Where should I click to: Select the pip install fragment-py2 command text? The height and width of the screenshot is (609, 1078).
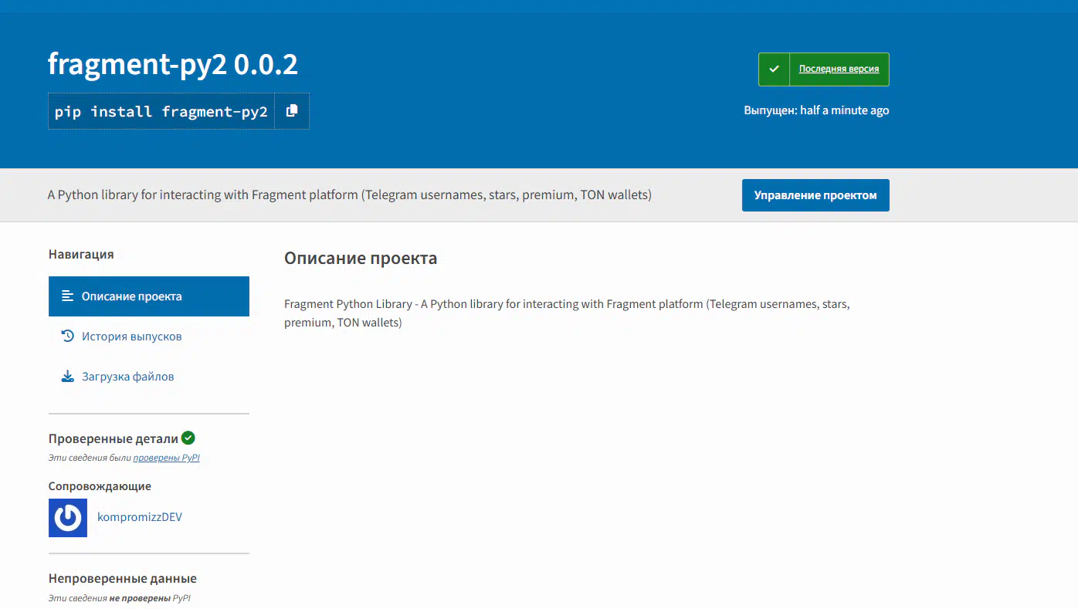pyautogui.click(x=161, y=112)
